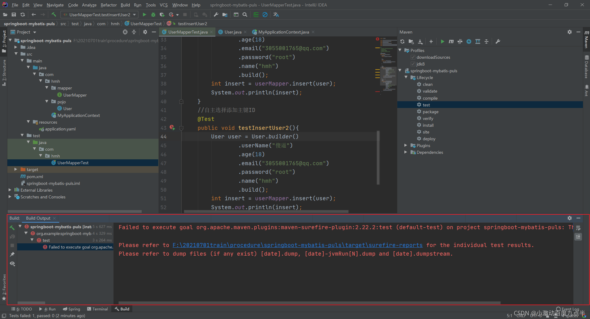Open the 6: TODO tool window tab
This screenshot has width=590, height=319.
[22, 309]
